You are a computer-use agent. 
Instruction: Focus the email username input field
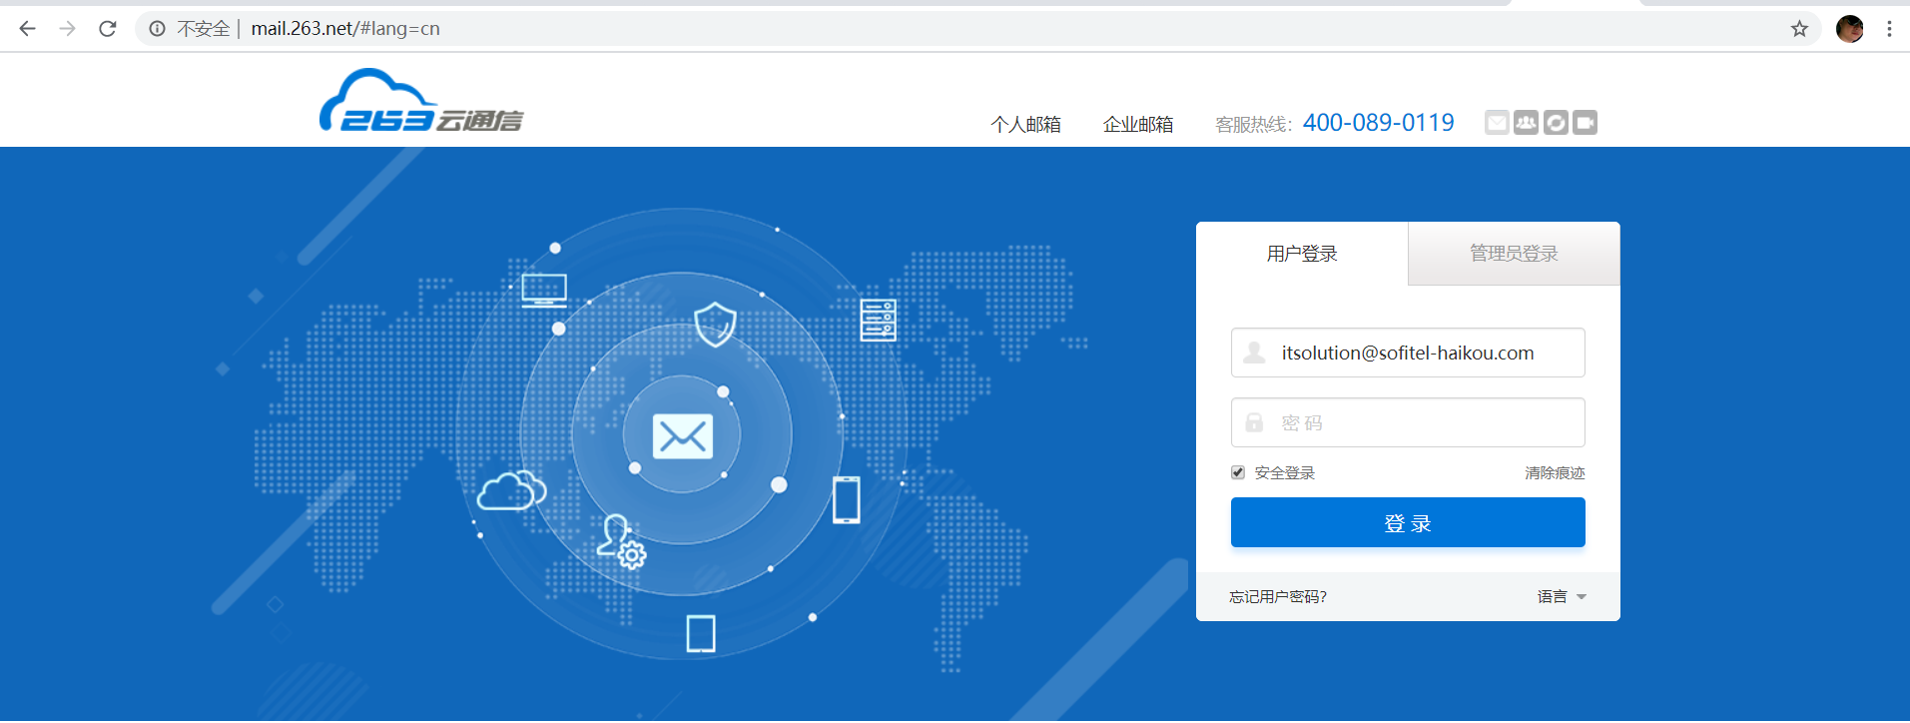(x=1408, y=353)
